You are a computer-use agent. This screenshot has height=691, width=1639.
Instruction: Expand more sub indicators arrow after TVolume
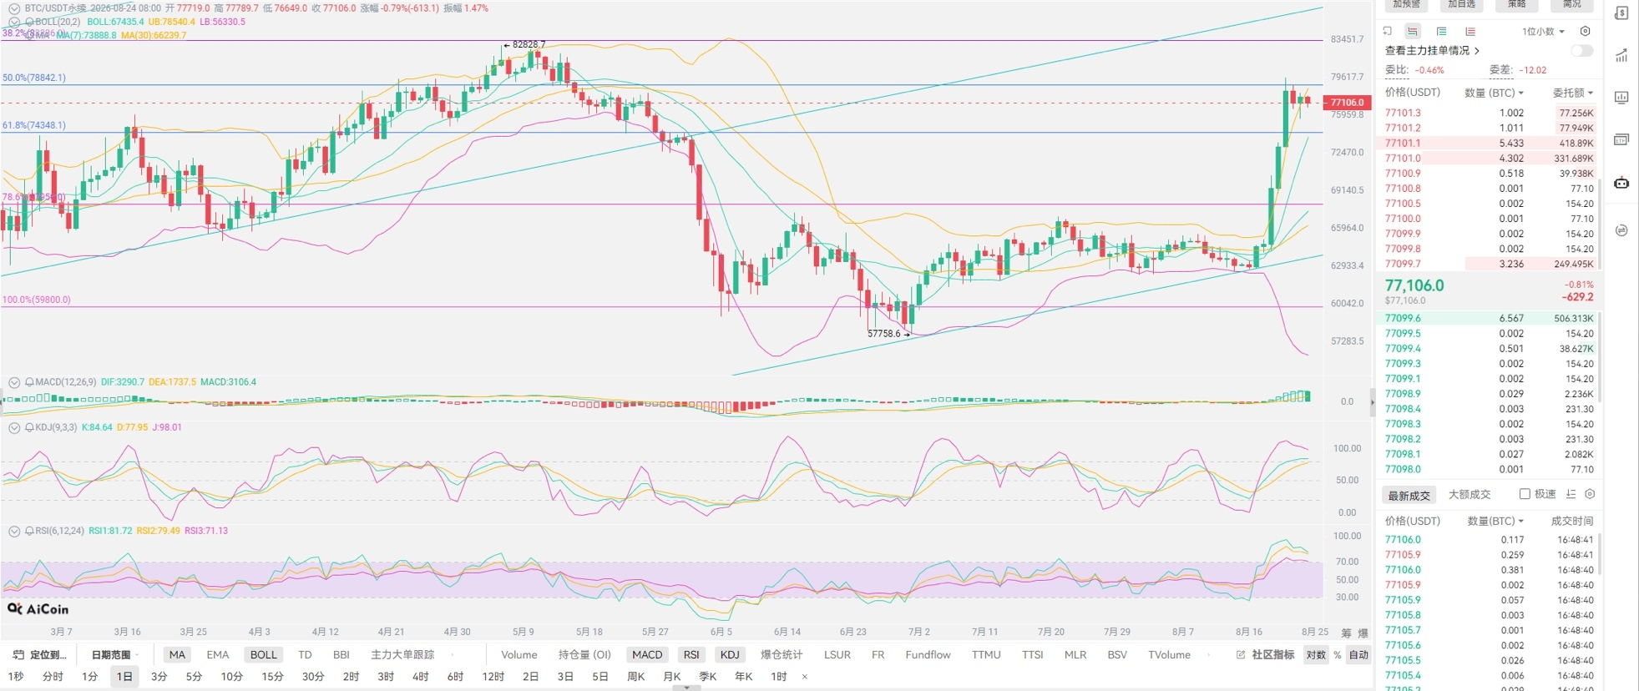[x=1209, y=655]
